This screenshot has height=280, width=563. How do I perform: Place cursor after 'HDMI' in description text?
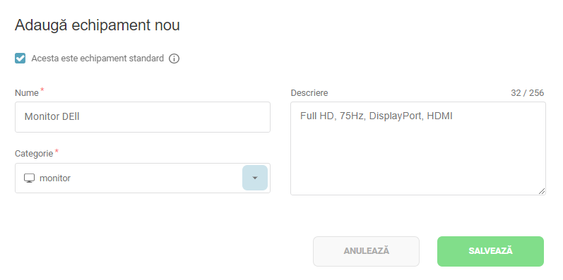pyautogui.click(x=453, y=116)
